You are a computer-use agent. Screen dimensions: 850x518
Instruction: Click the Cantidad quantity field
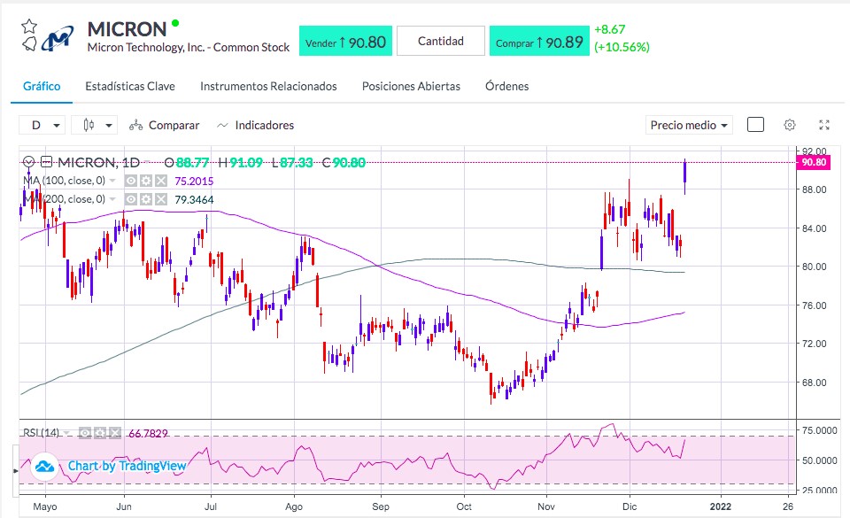[x=441, y=42]
